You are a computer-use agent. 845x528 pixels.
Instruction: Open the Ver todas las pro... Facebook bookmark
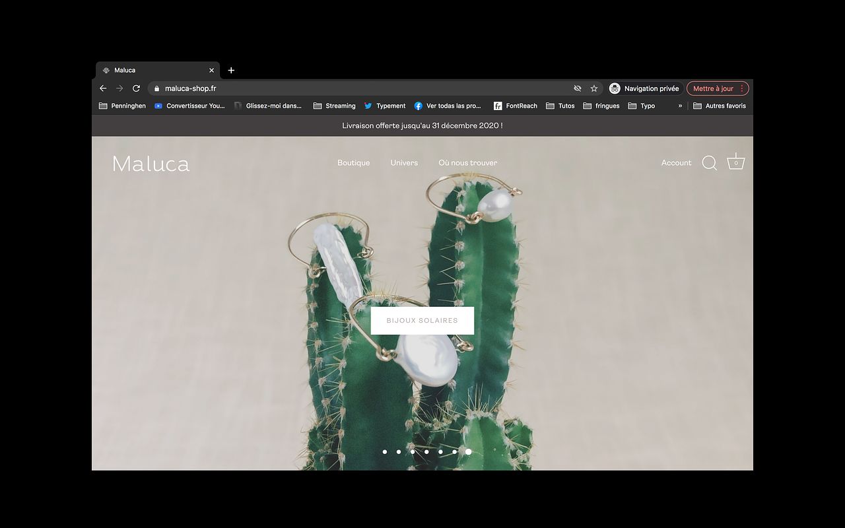448,106
